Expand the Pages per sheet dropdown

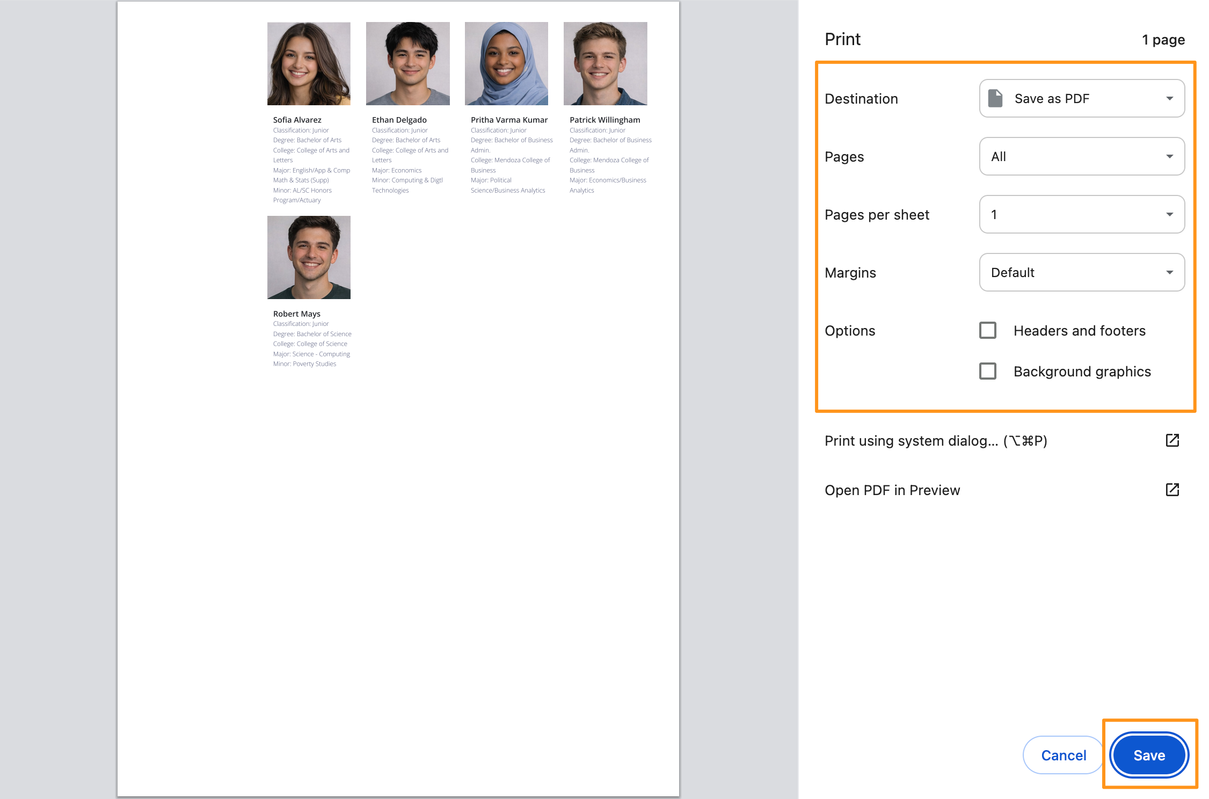click(x=1081, y=214)
